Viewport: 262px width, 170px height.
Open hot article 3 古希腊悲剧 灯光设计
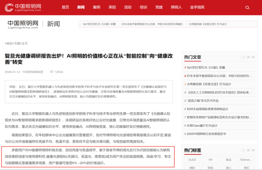coord(209,84)
